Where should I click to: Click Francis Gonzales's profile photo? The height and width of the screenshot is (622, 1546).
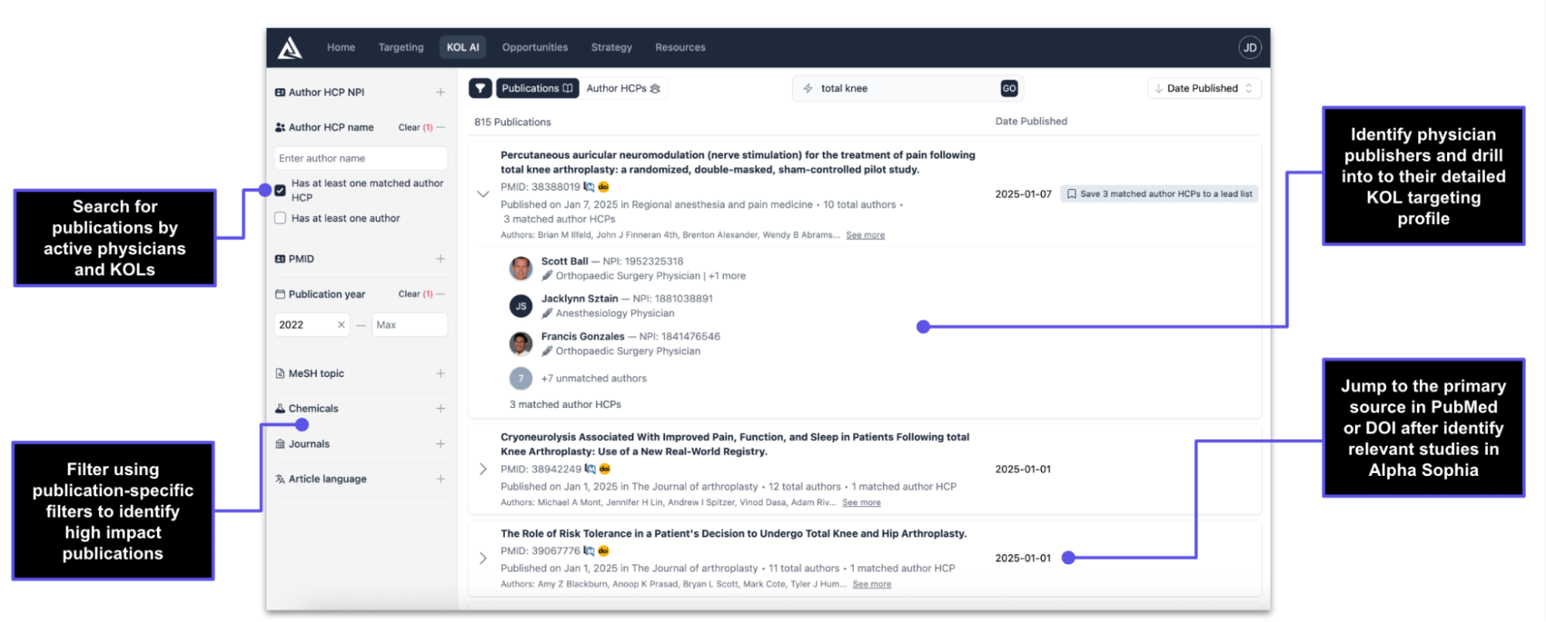(x=520, y=343)
